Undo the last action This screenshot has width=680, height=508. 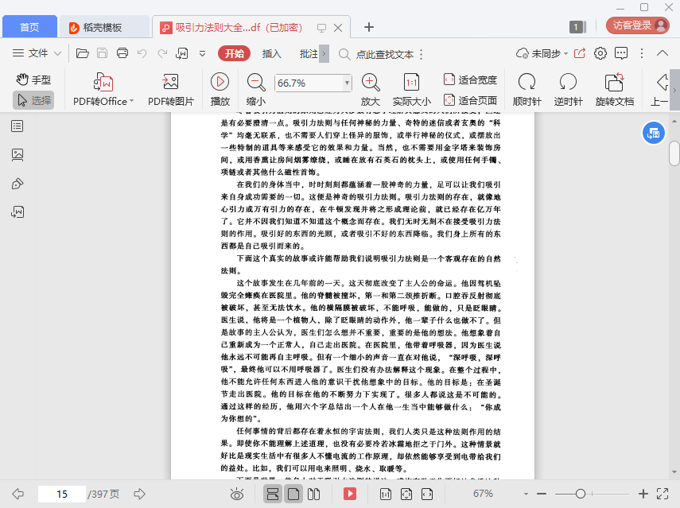[x=142, y=53]
